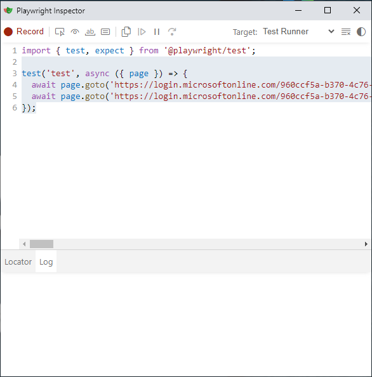Expand the Target chevron arrow
372x377 pixels.
tap(331, 32)
